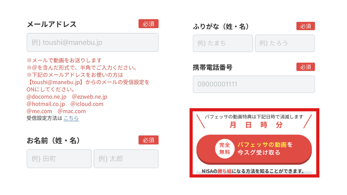The height and width of the screenshot is (195, 347).
Task: Click the 勝ち組 highlighted red text
Action: click(224, 171)
